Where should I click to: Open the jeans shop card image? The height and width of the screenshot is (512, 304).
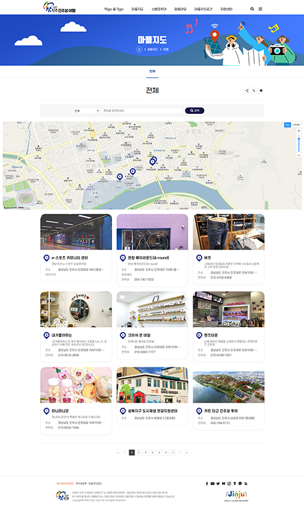[x=228, y=232]
